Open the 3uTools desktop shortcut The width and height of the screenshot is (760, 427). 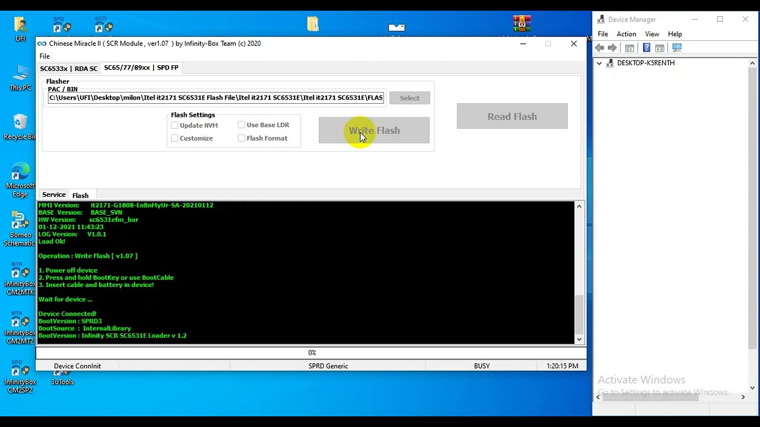click(62, 378)
